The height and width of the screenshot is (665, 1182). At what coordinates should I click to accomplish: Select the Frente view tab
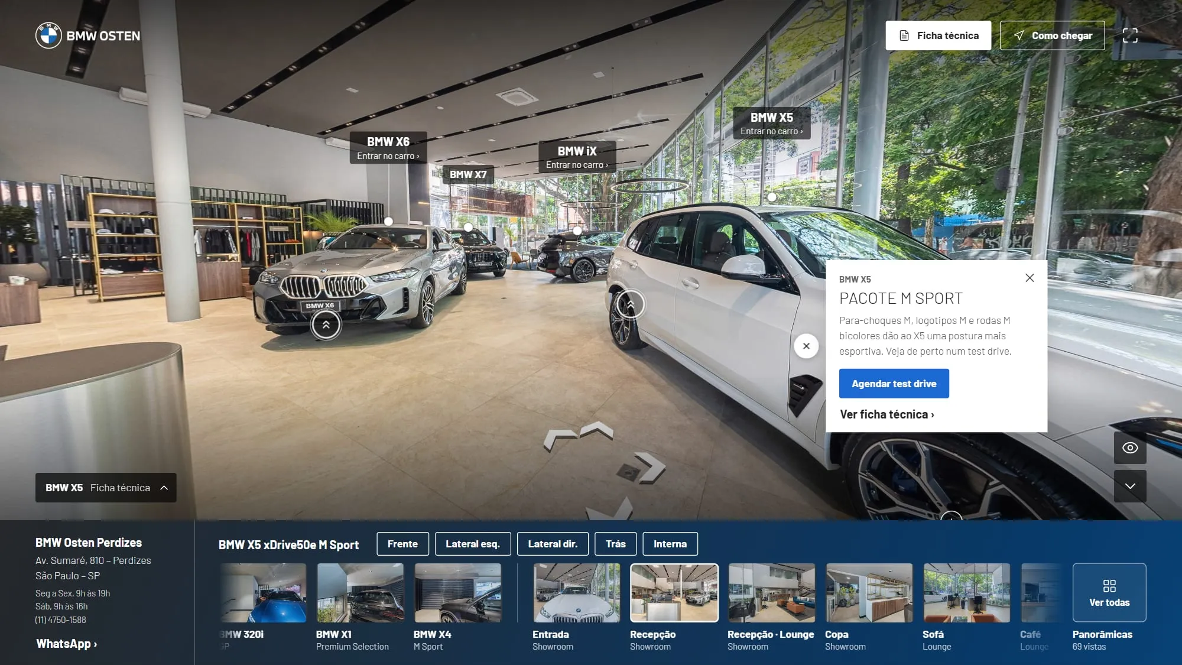tap(402, 544)
